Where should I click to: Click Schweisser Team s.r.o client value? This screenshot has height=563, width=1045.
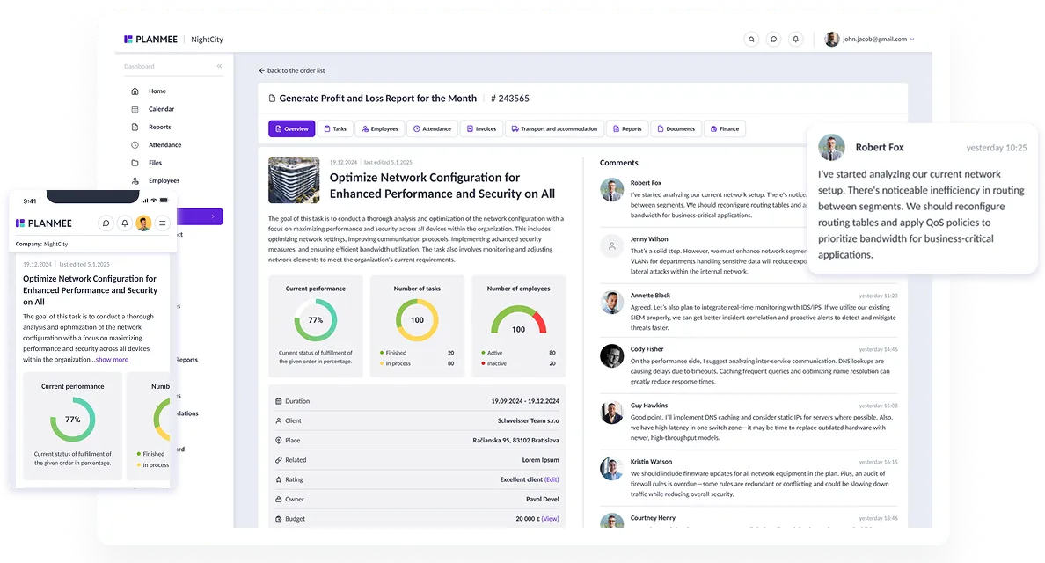[x=529, y=421]
